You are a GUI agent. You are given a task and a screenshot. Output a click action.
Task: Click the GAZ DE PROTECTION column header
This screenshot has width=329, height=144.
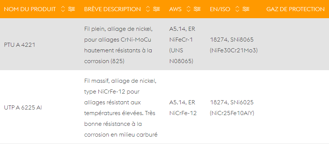pyautogui.click(x=295, y=9)
